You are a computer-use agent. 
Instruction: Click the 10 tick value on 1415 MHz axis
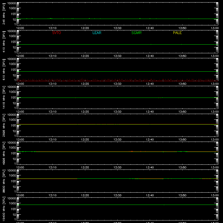(x=14, y=103)
